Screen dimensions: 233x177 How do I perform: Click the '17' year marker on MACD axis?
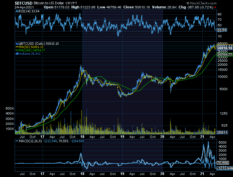[x=42, y=174]
